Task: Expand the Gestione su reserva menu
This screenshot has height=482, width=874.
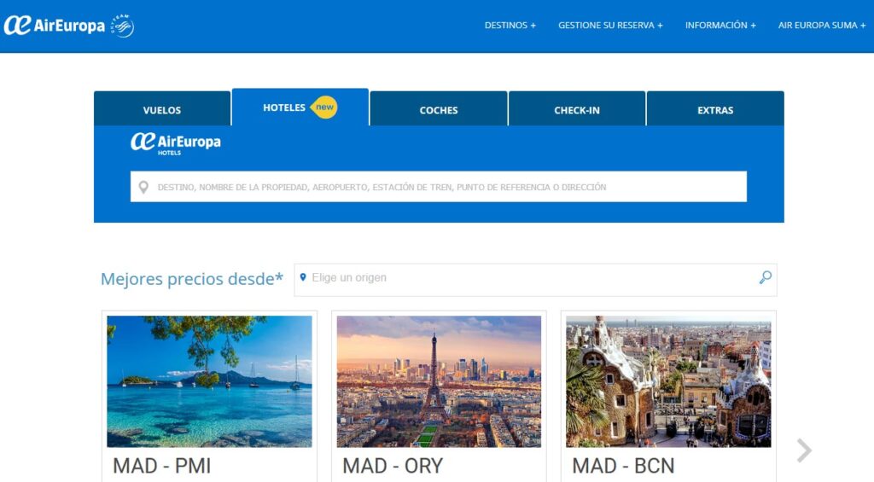Action: pos(610,25)
